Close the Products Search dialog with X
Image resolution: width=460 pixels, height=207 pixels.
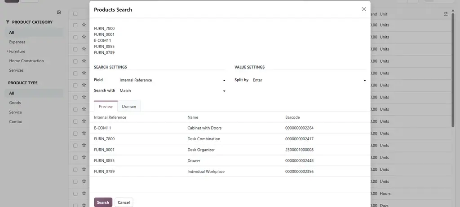364,9
